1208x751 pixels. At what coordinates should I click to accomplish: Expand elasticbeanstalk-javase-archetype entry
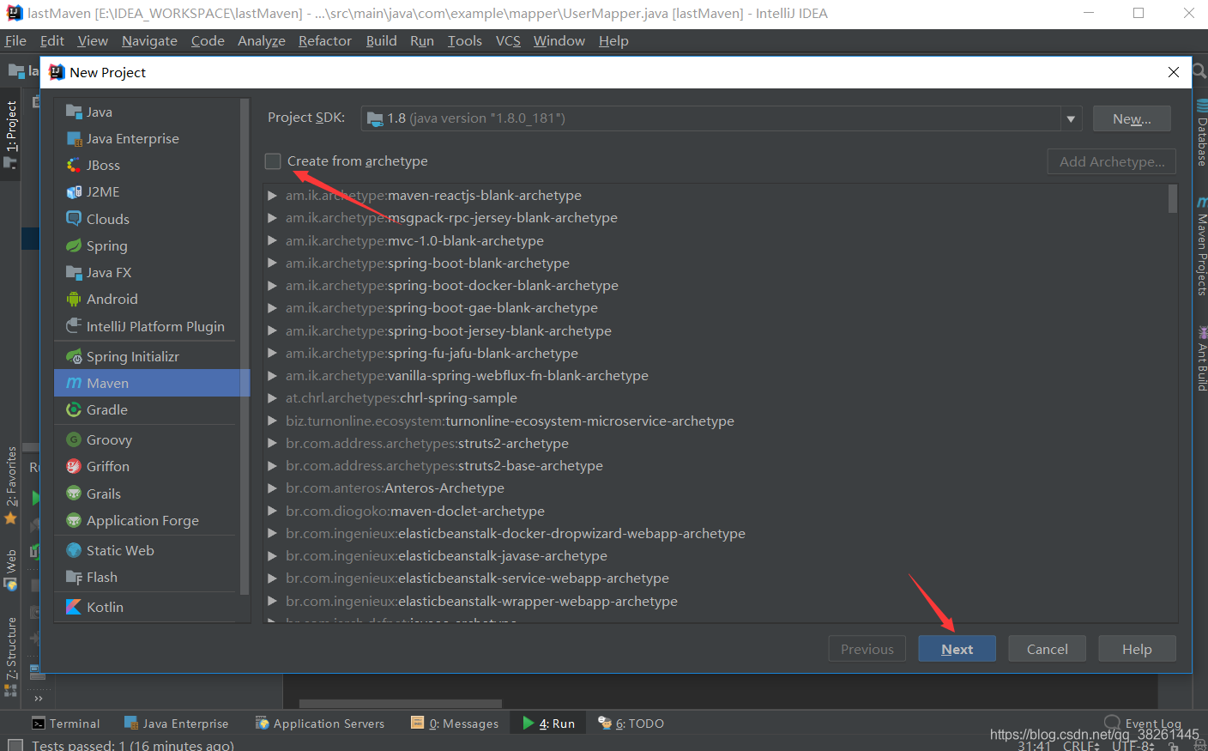pyautogui.click(x=272, y=556)
